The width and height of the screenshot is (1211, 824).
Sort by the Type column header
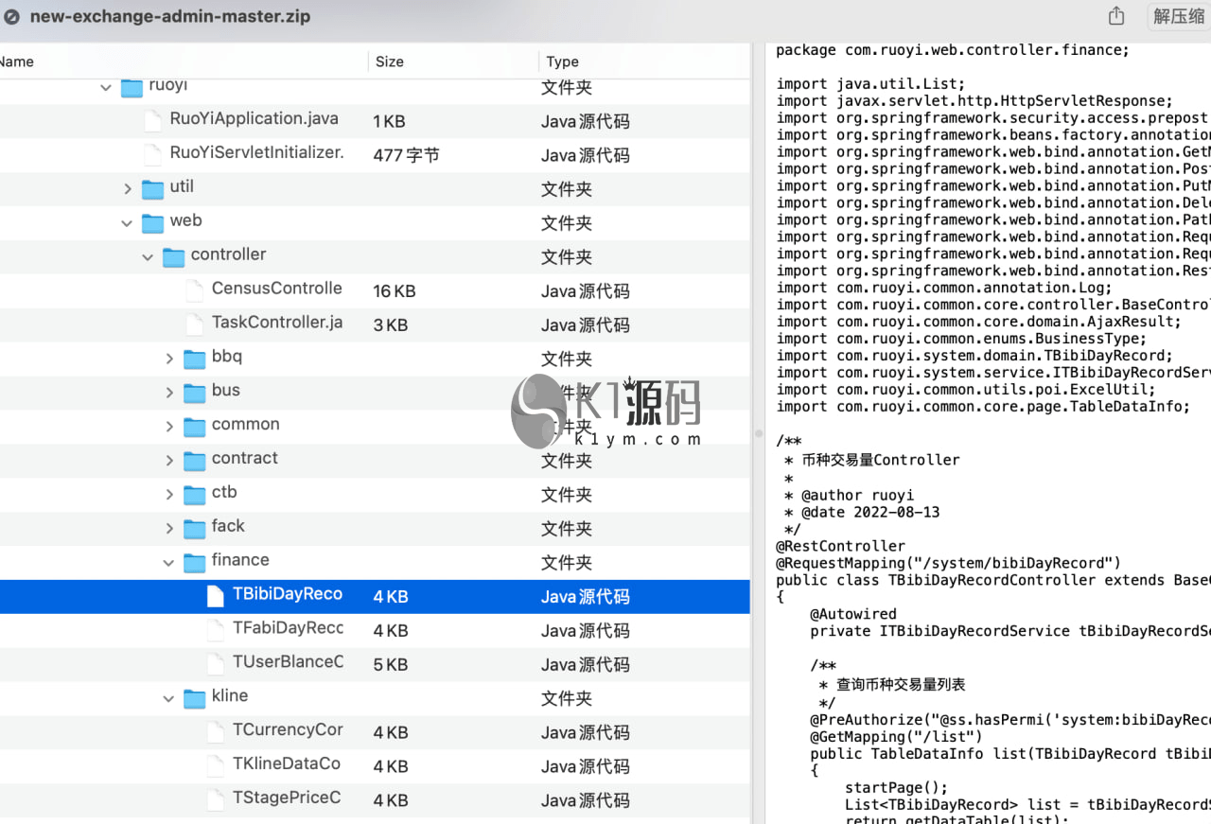coord(562,61)
